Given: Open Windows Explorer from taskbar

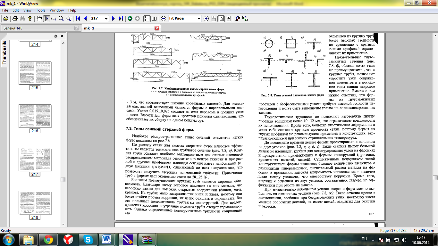Looking at the screenshot, I should coord(29,239).
